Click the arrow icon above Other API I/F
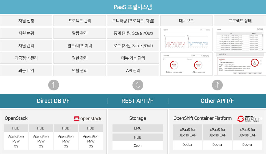 (217, 85)
